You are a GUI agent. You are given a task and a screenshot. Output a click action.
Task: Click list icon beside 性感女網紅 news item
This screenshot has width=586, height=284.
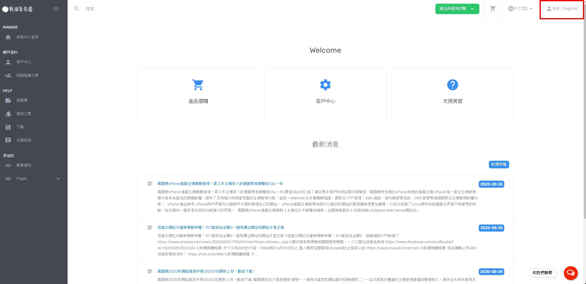pyautogui.click(x=150, y=228)
